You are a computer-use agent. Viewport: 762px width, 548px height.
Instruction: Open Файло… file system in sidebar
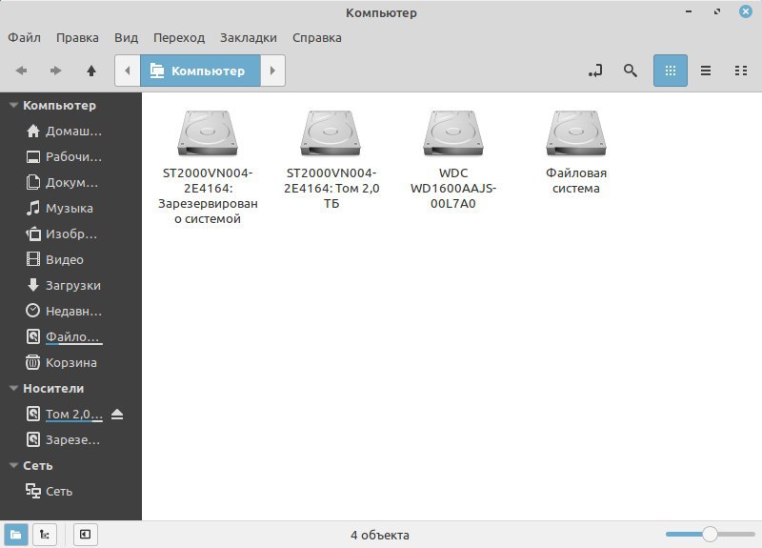coord(70,336)
